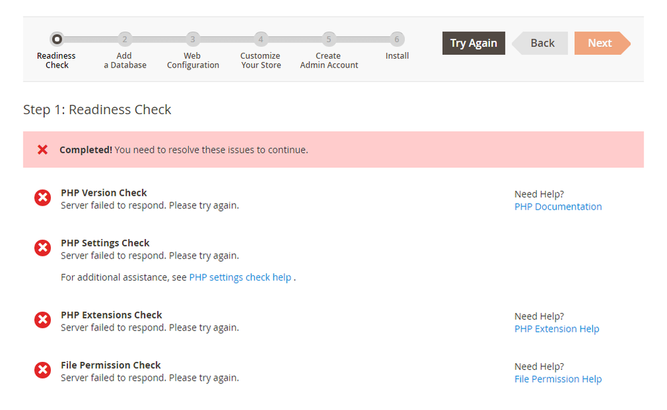This screenshot has height=410, width=667.
Task: Select step 2 Add a Database
Action: point(124,39)
